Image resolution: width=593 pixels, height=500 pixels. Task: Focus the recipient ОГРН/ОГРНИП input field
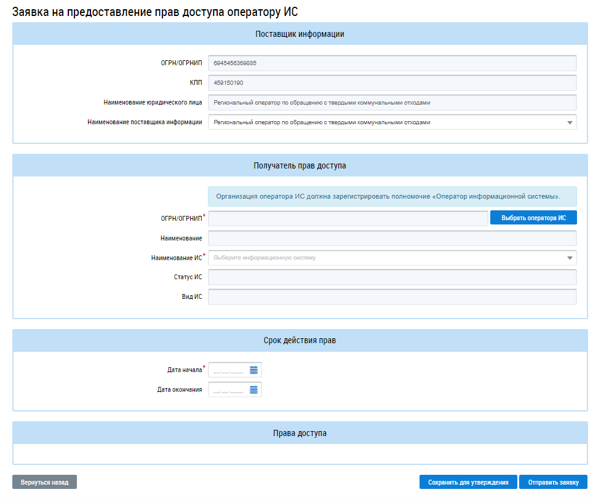(348, 218)
